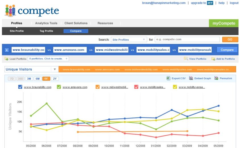The image size is (240, 148).
Task: Click www.amsvans.com in the orange header bar
Action: click(107, 69)
